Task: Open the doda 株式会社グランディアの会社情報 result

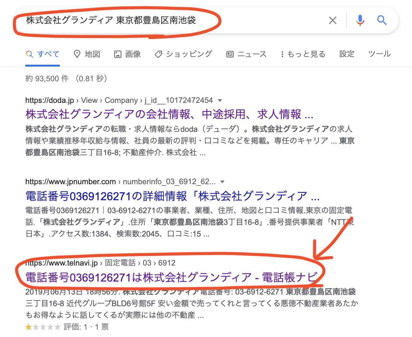Action: coord(169,114)
